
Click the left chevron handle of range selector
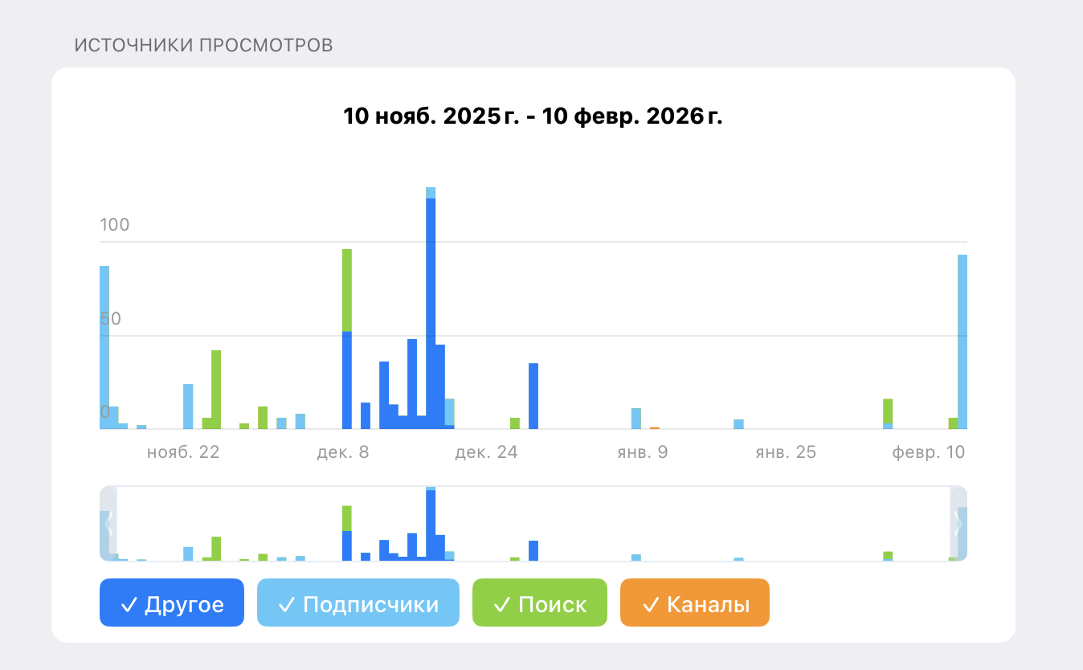point(108,524)
